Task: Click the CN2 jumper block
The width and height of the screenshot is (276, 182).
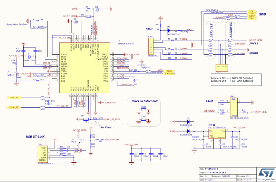Action: (x=221, y=68)
